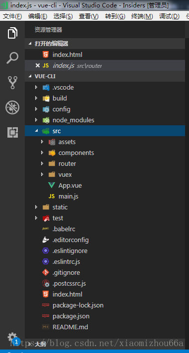Collapse the VUE-CLI section header
The image size is (189, 353).
pyautogui.click(x=105, y=76)
